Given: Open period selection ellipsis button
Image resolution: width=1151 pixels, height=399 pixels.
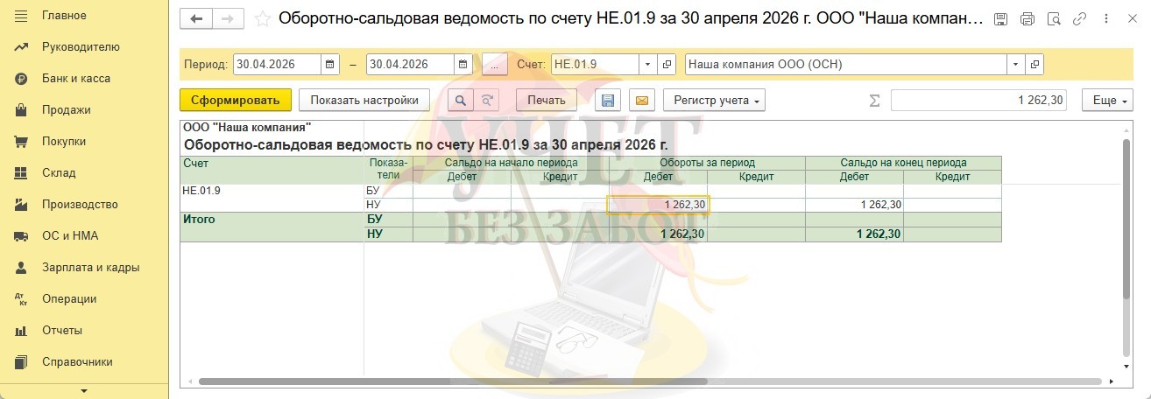Looking at the screenshot, I should [x=494, y=65].
